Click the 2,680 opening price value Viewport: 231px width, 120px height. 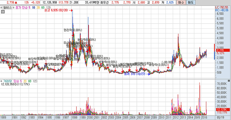[141, 2]
